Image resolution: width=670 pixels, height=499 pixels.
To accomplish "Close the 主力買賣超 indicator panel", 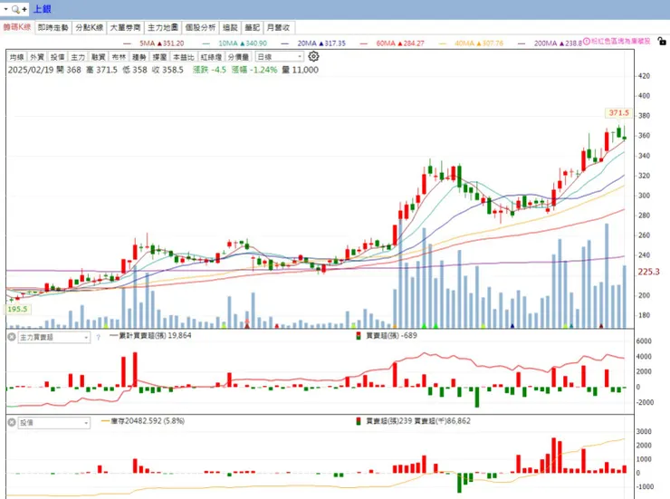I will [x=12, y=337].
